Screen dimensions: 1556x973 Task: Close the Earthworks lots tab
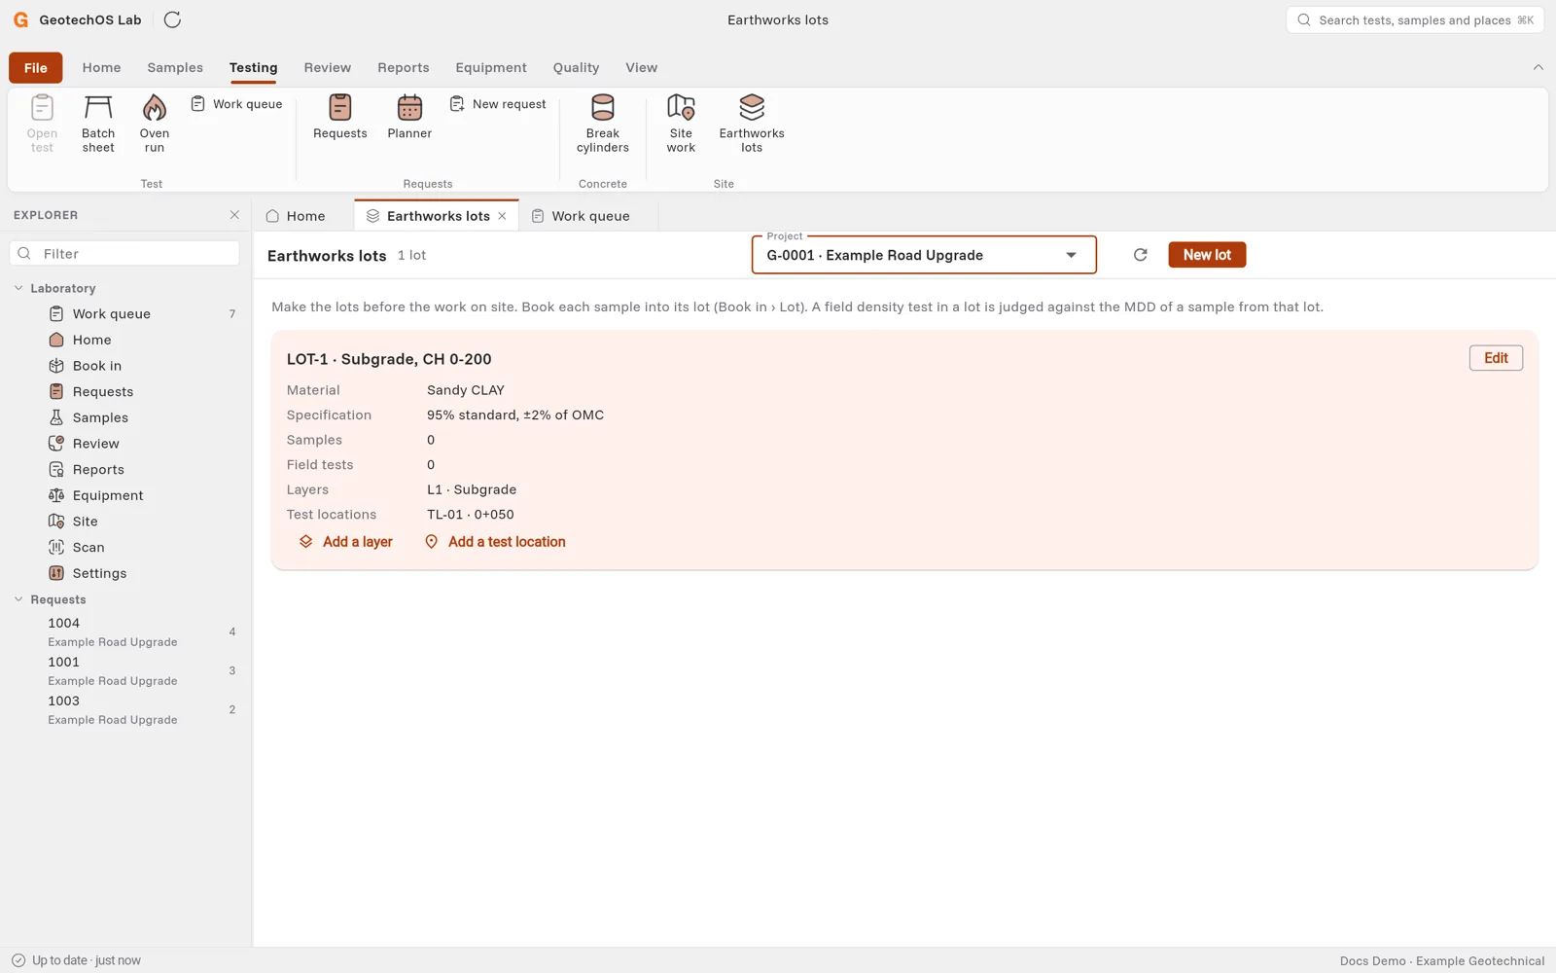coord(502,216)
